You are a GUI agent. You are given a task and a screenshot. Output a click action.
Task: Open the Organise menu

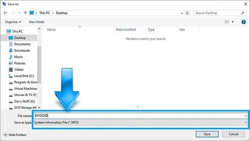(x=13, y=22)
